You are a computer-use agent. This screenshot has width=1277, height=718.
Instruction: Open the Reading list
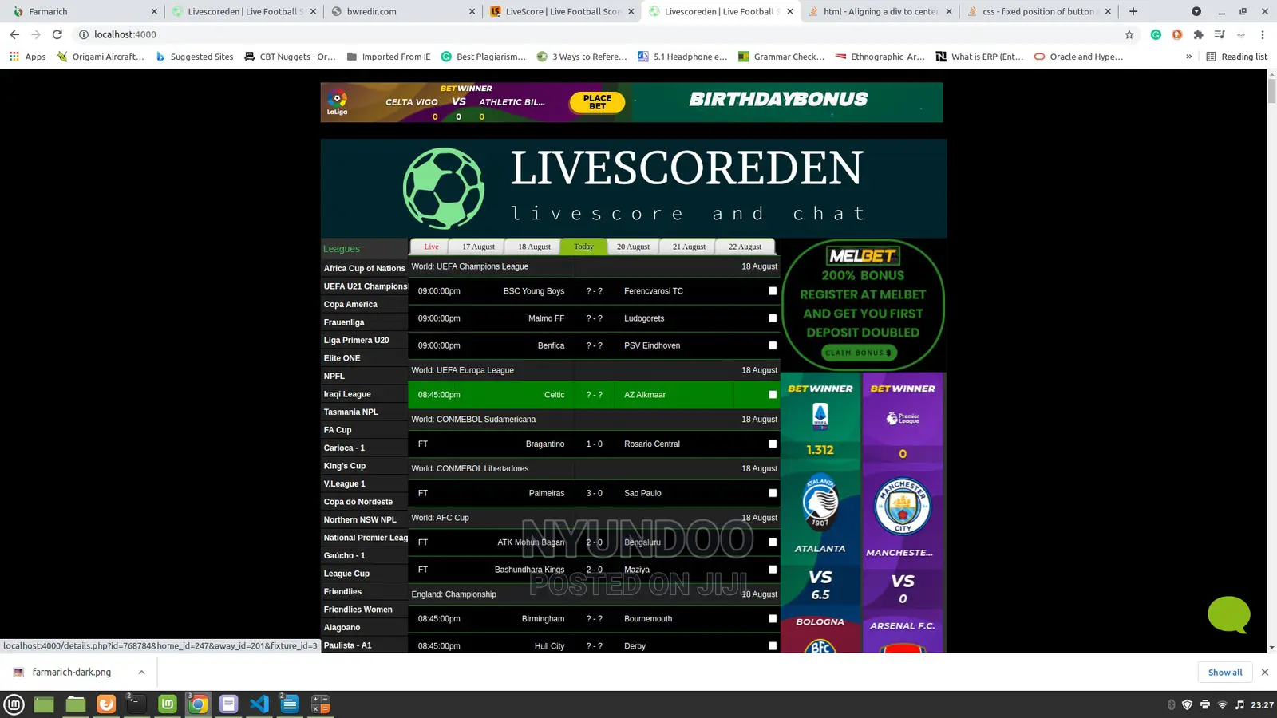[x=1236, y=57]
